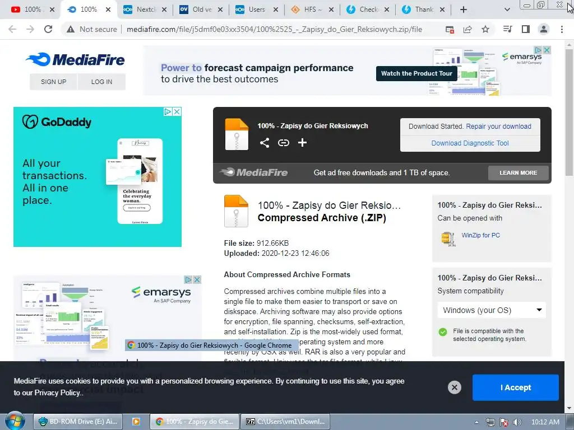Click the GoDaddy ad image
The image size is (574, 430).
[x=98, y=177]
